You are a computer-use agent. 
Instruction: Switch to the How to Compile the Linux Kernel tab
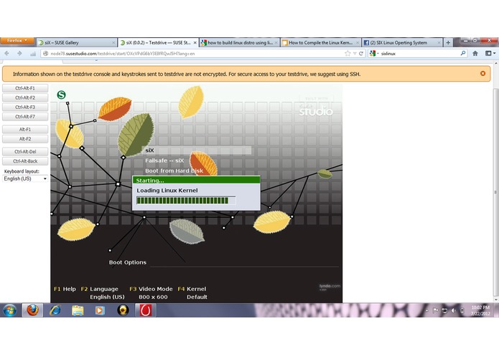[x=321, y=42]
